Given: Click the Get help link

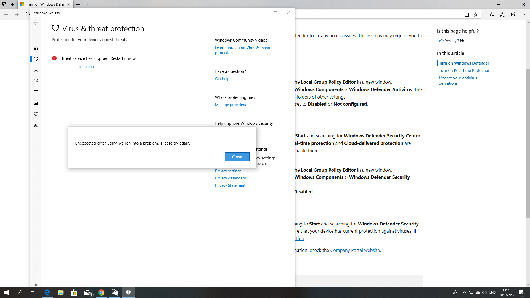Looking at the screenshot, I should 222,79.
